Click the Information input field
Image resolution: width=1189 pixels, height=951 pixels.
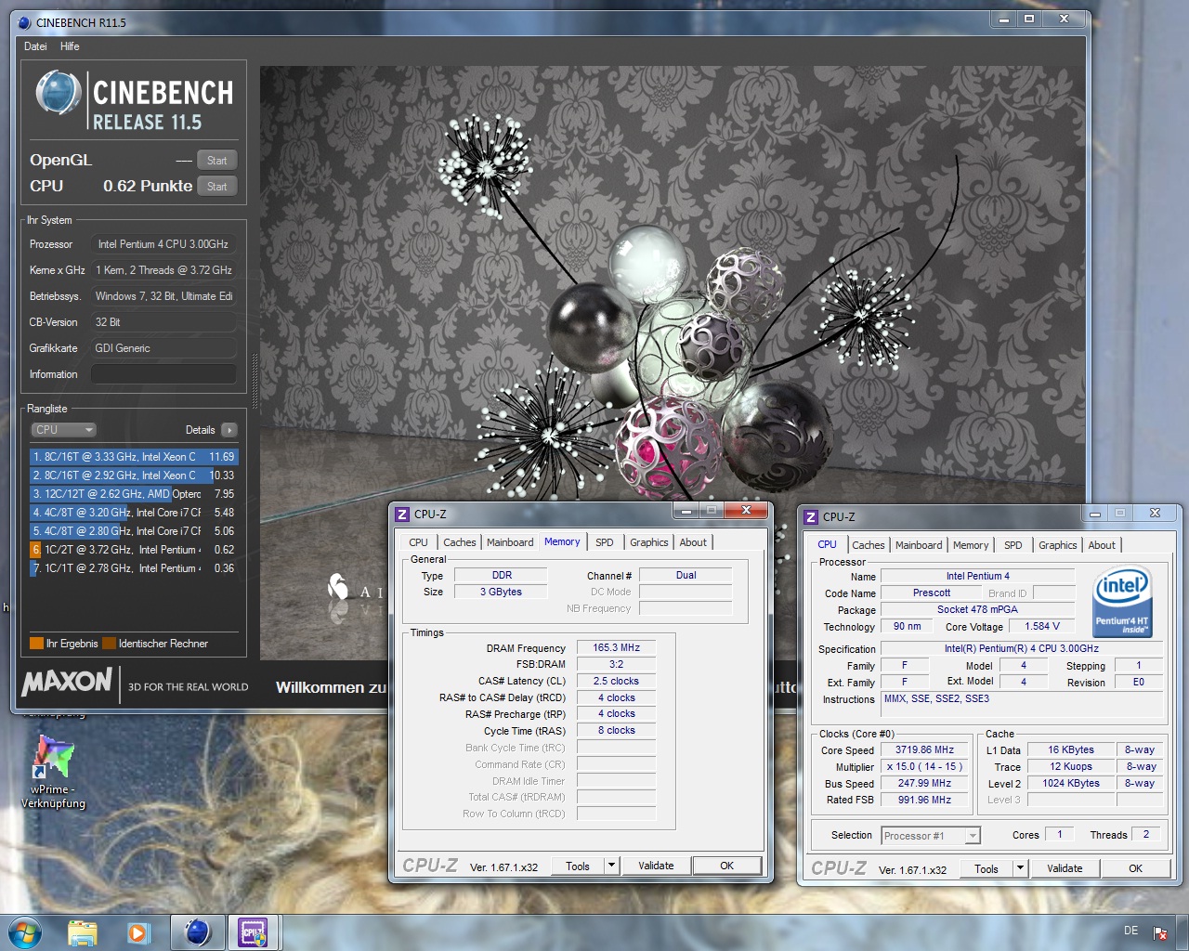click(x=163, y=374)
